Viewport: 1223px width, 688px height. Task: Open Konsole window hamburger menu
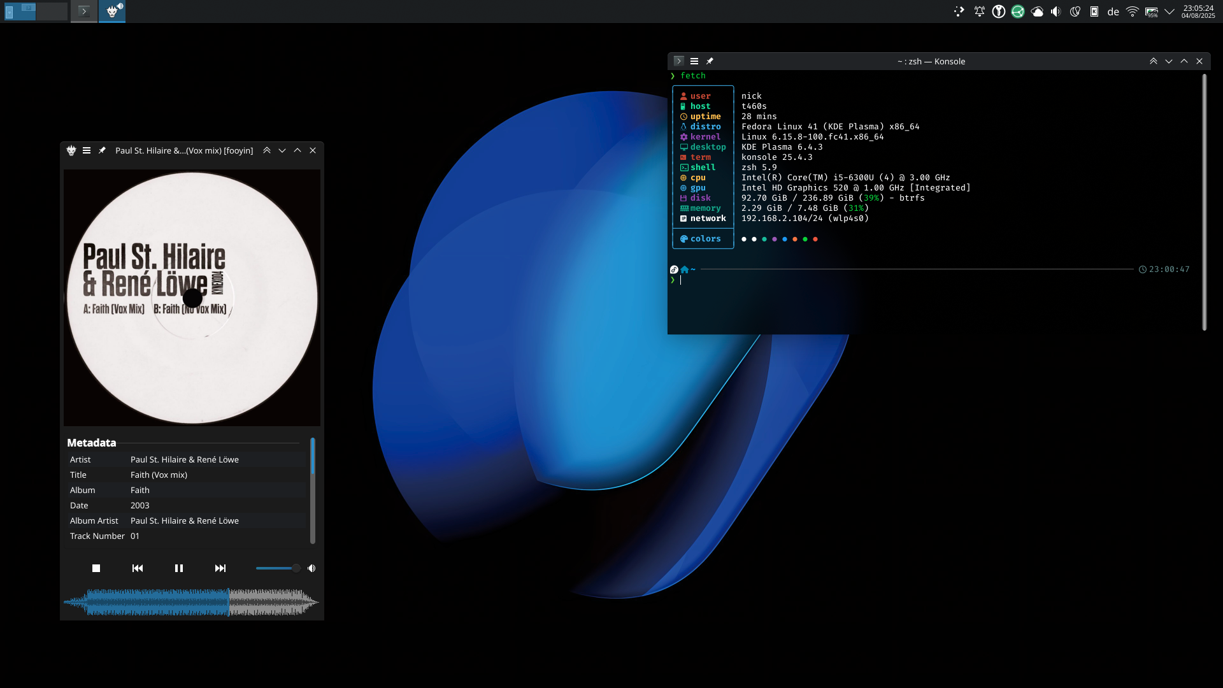[x=694, y=61]
